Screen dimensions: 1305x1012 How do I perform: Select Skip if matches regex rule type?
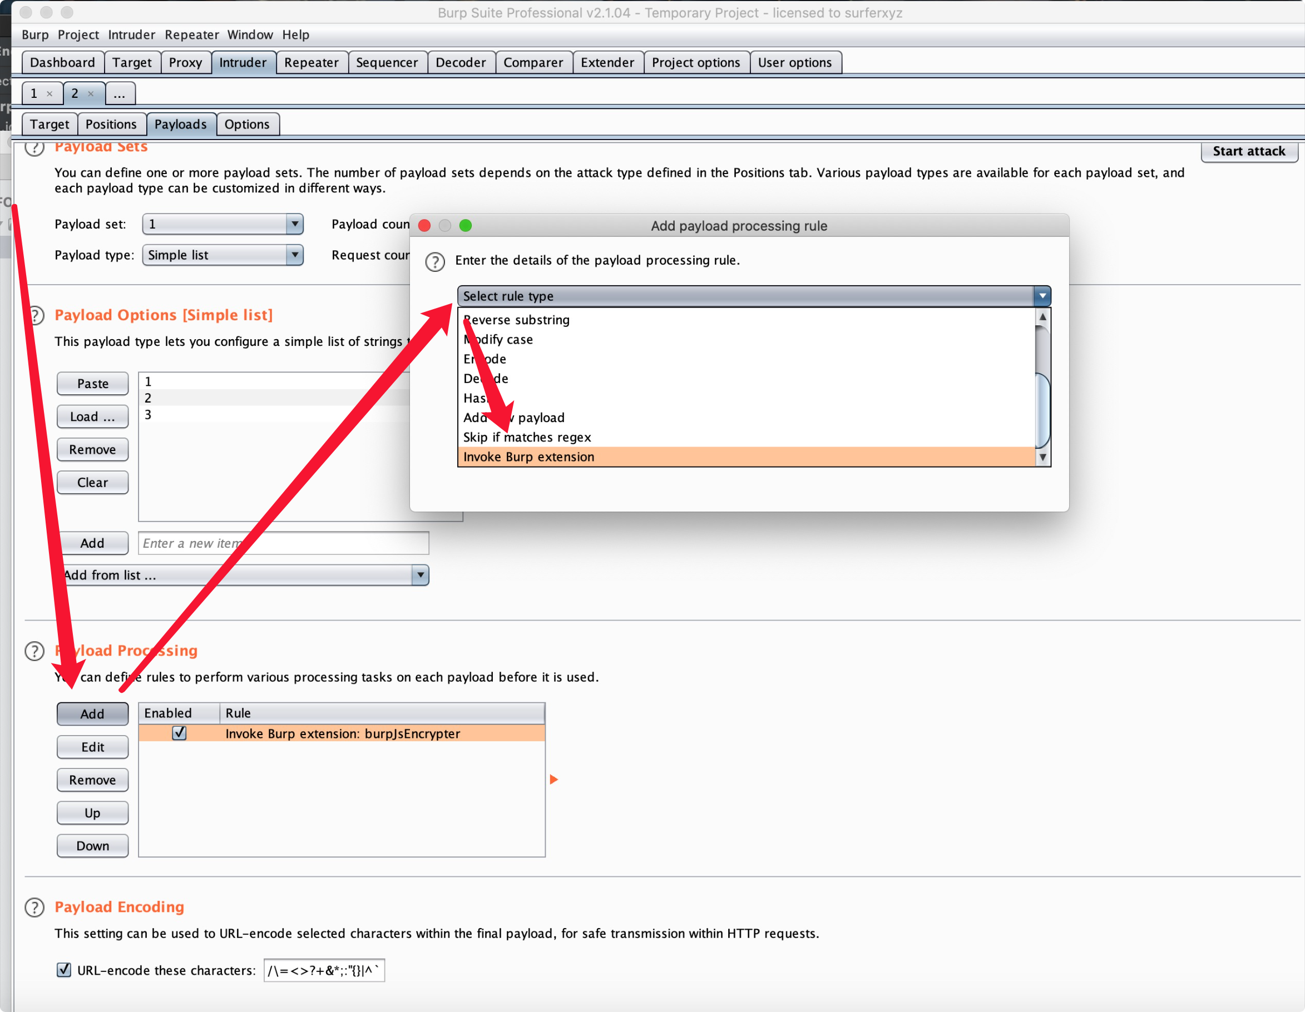tap(526, 437)
